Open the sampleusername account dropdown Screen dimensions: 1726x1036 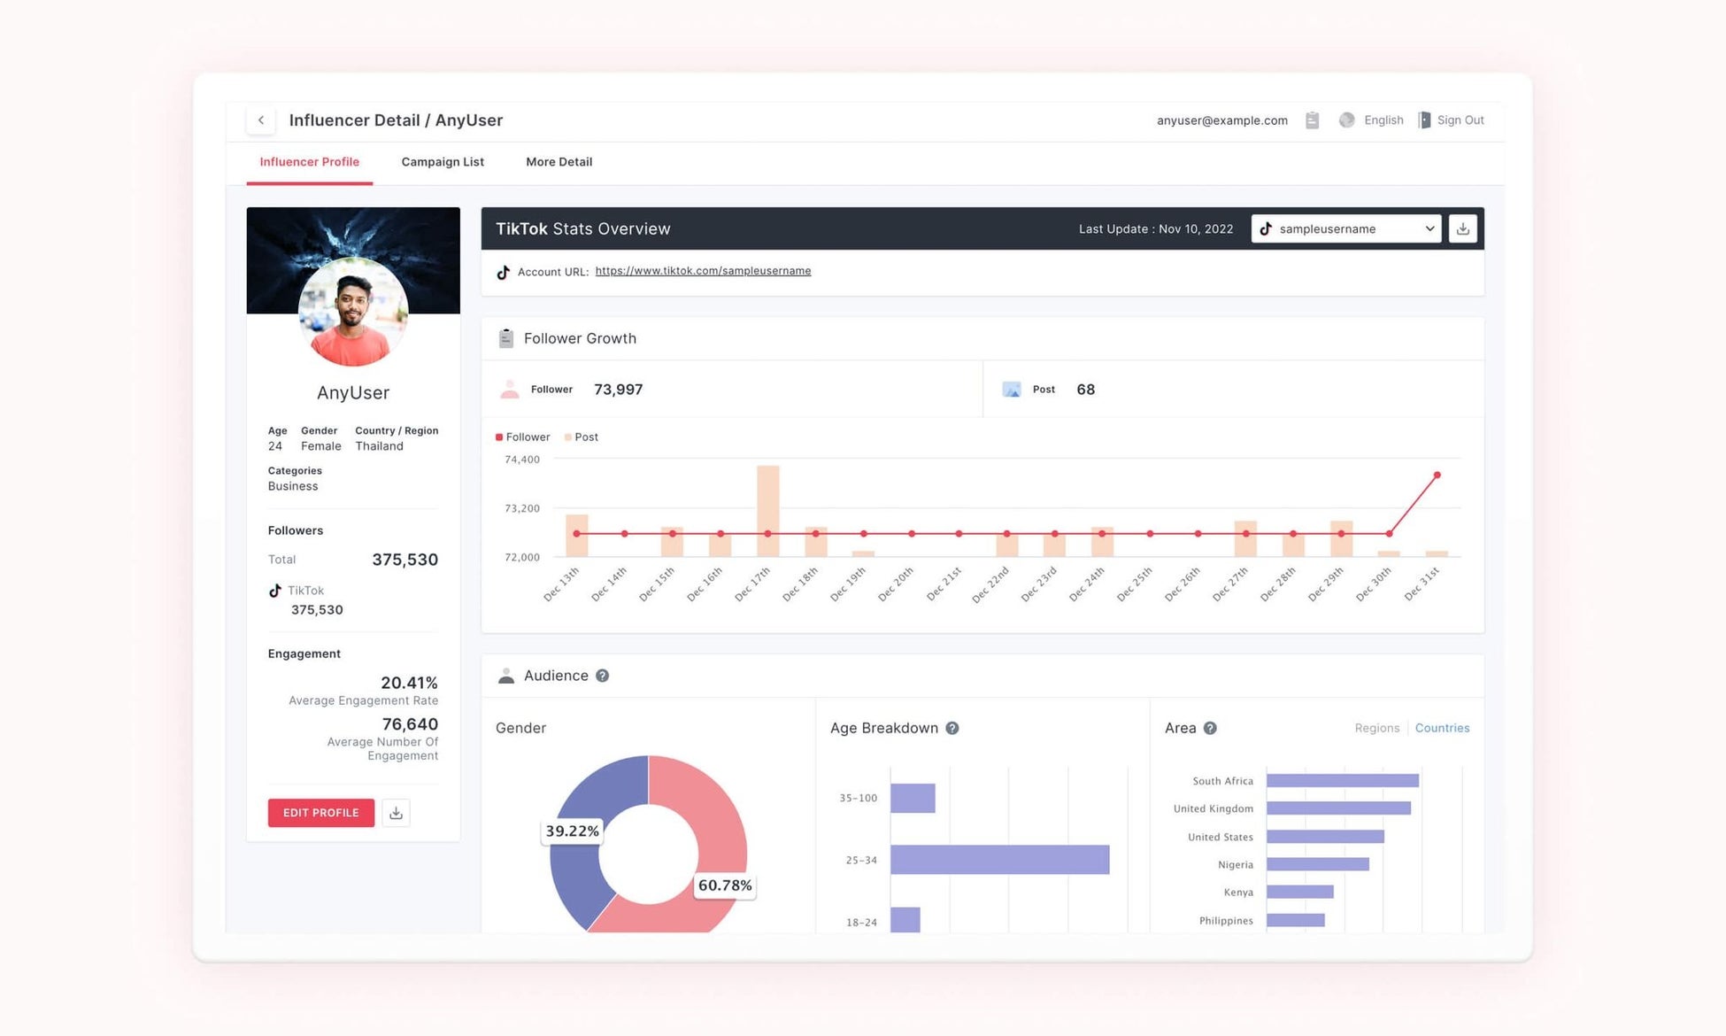point(1345,228)
